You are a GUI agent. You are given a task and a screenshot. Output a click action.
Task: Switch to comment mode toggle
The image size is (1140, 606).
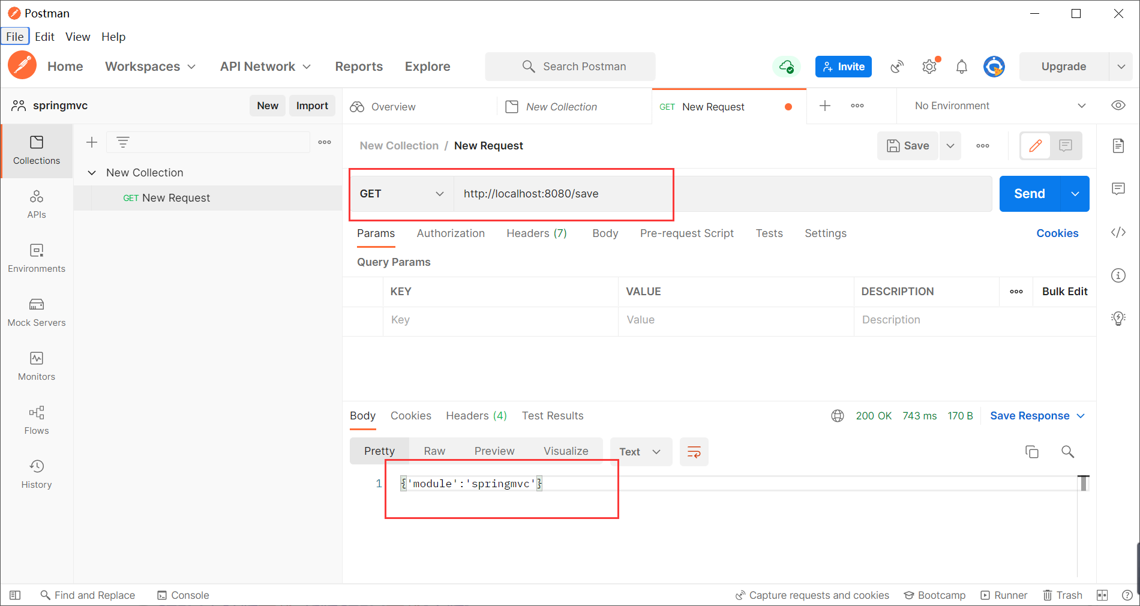[x=1066, y=146]
